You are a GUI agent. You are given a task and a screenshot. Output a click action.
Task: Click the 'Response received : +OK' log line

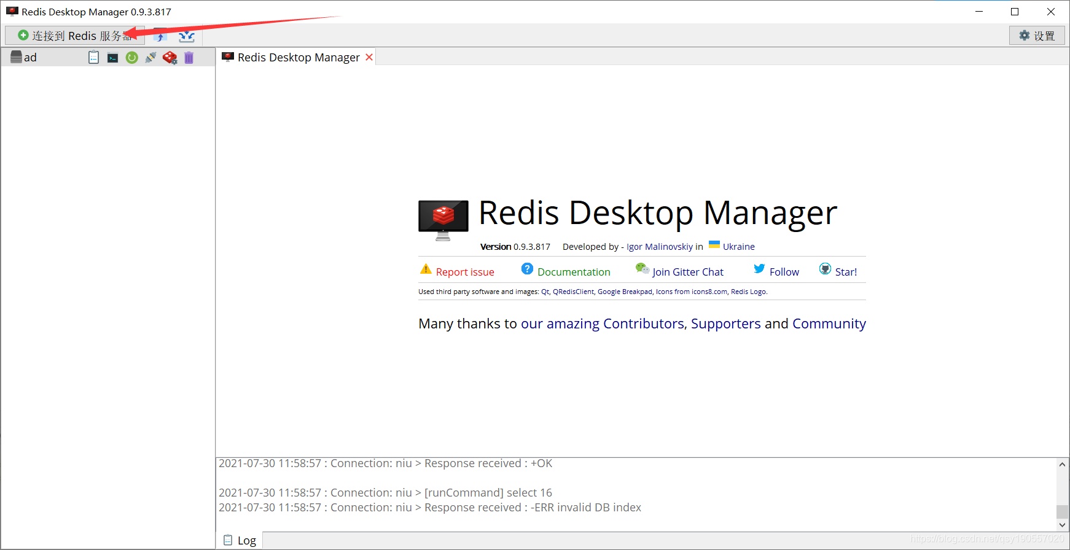pos(385,463)
